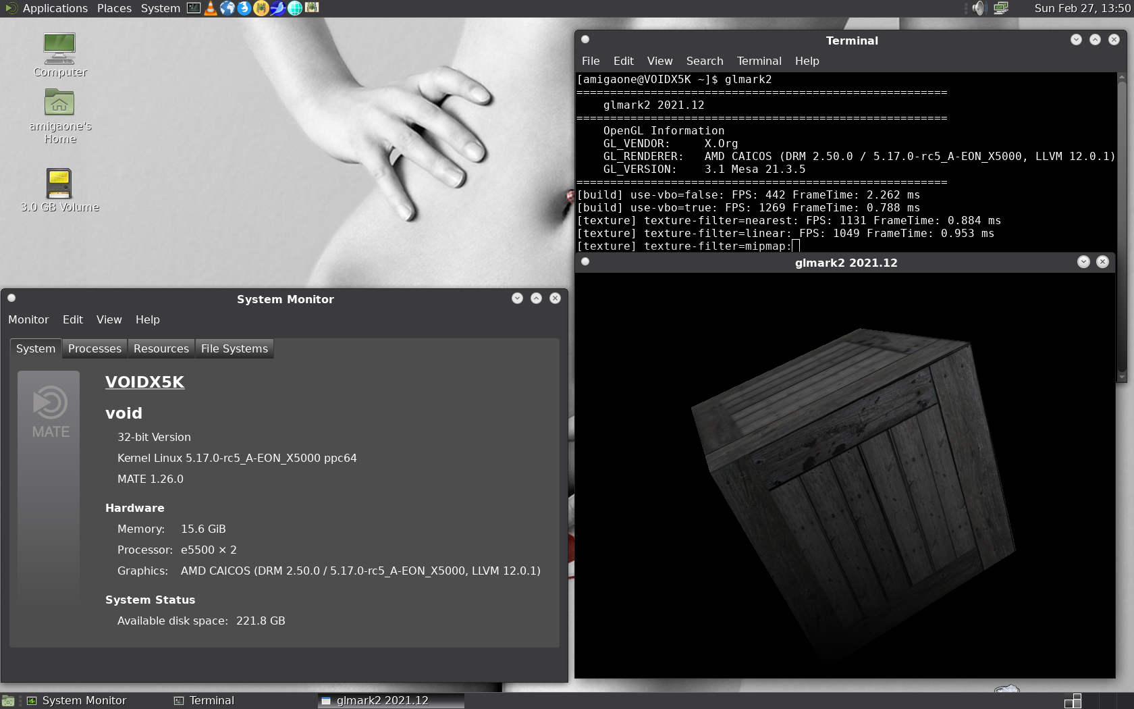
Task: Open Terminal's Help menu
Action: [x=807, y=61]
